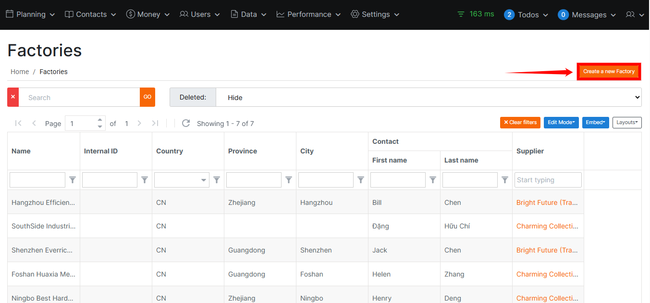The width and height of the screenshot is (650, 303).
Task: Clear the search with the red X button
Action: click(13, 97)
